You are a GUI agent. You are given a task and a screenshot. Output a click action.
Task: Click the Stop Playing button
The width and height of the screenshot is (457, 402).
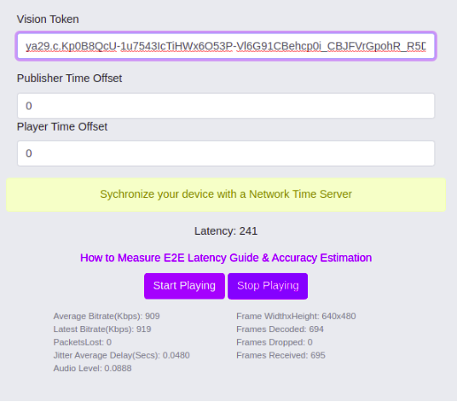[268, 286]
